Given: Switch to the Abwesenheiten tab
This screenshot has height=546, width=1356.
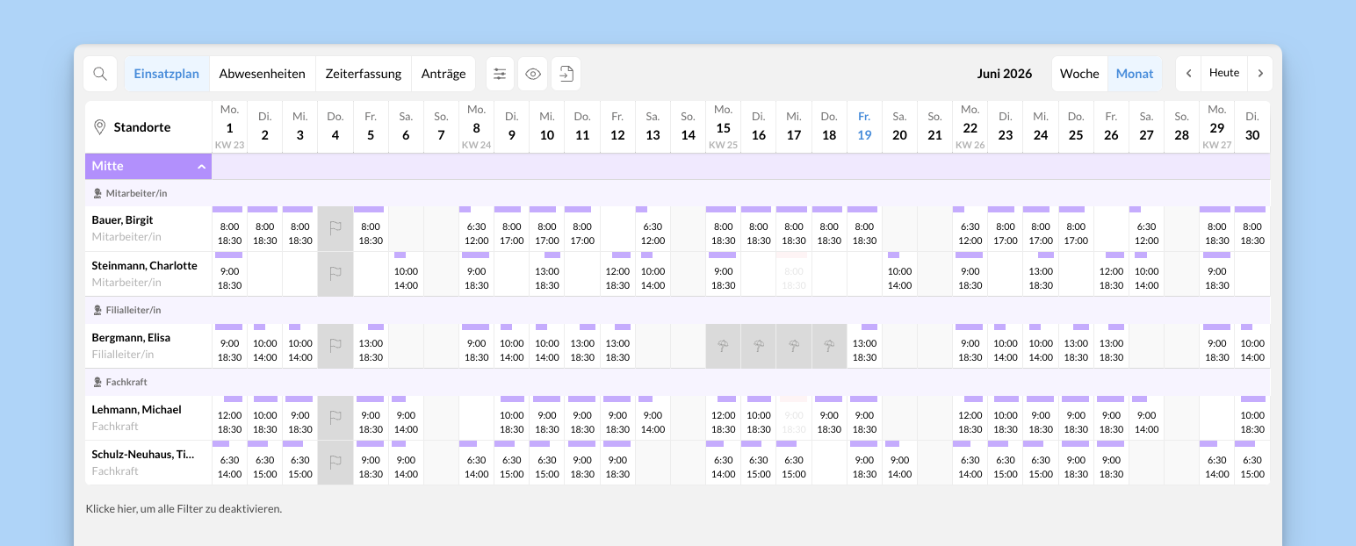Looking at the screenshot, I should coord(262,74).
